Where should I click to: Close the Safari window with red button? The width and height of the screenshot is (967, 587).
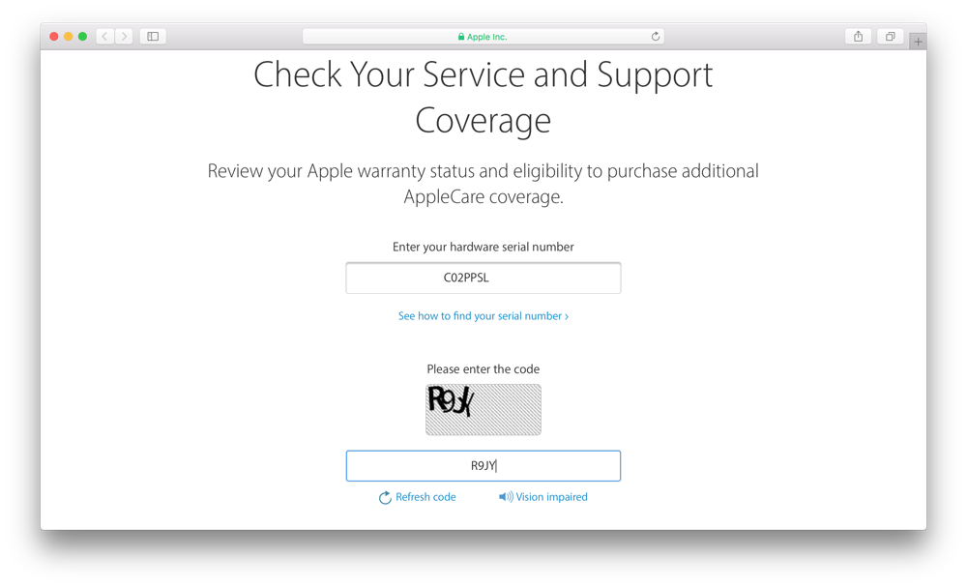[x=53, y=37]
